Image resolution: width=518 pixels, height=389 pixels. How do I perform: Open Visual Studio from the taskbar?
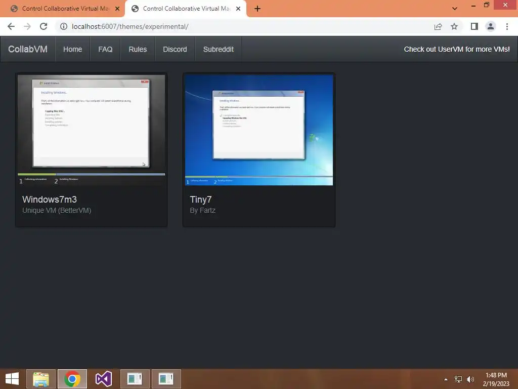[104, 379]
